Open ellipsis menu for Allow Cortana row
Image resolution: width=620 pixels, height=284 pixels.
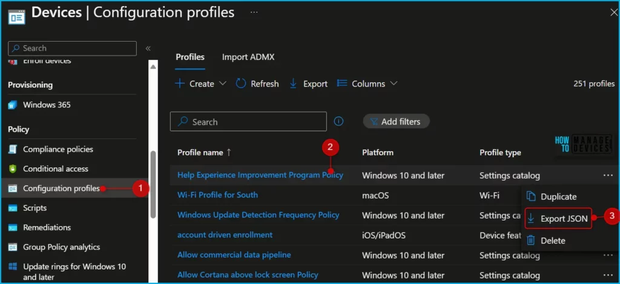click(x=608, y=275)
